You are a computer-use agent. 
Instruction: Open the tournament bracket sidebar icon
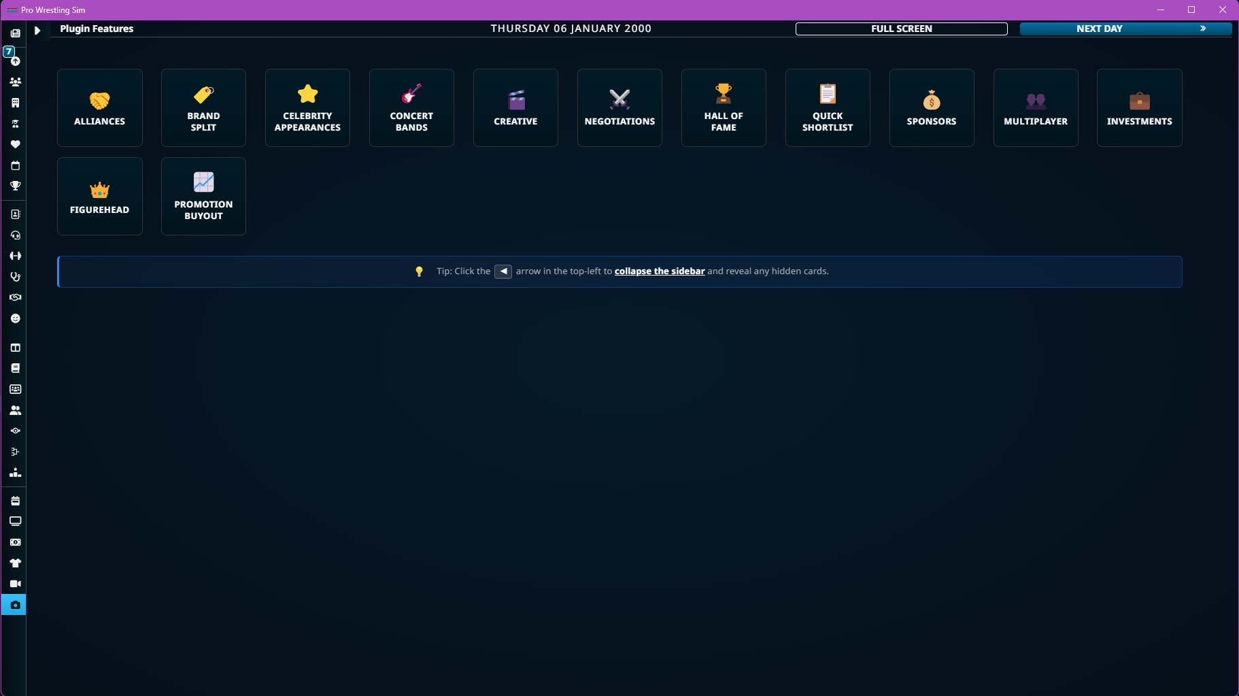click(15, 452)
